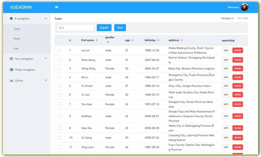Open the List page in sidebar
The width and height of the screenshot is (261, 157).
[x=16, y=48]
